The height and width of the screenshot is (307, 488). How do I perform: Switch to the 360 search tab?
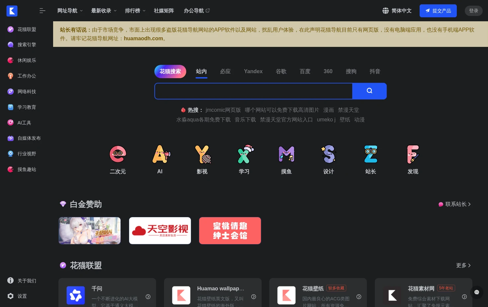328,72
